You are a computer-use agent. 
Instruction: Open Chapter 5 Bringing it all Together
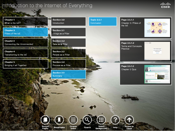pyautogui.click(x=25, y=64)
